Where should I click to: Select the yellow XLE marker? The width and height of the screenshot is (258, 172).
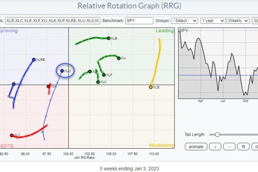click(x=151, y=87)
